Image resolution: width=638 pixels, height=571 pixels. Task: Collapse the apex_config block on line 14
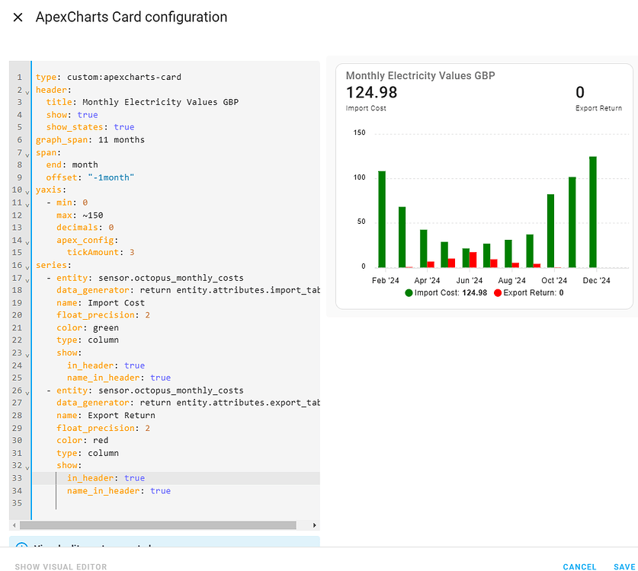[25, 240]
